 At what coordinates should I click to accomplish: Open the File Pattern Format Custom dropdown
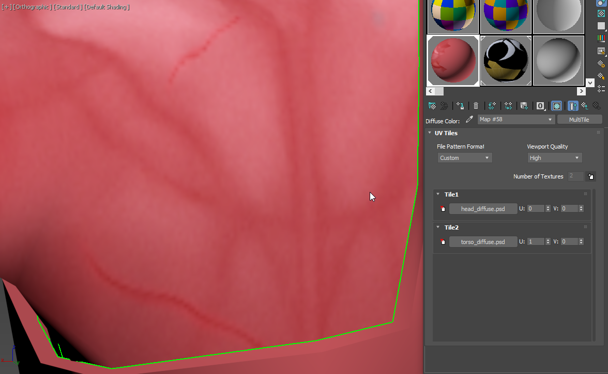(464, 157)
